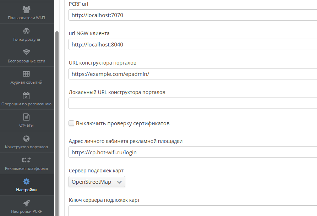Click the 'Конструктор порталов' sidebar link
Screen dimensions: 317x216
pos(26,147)
